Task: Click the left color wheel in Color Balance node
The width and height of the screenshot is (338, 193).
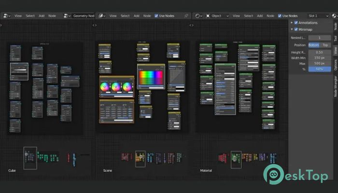Action: click(105, 87)
